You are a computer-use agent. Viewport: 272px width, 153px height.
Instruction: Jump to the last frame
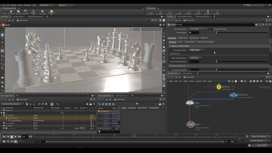pos(19,137)
